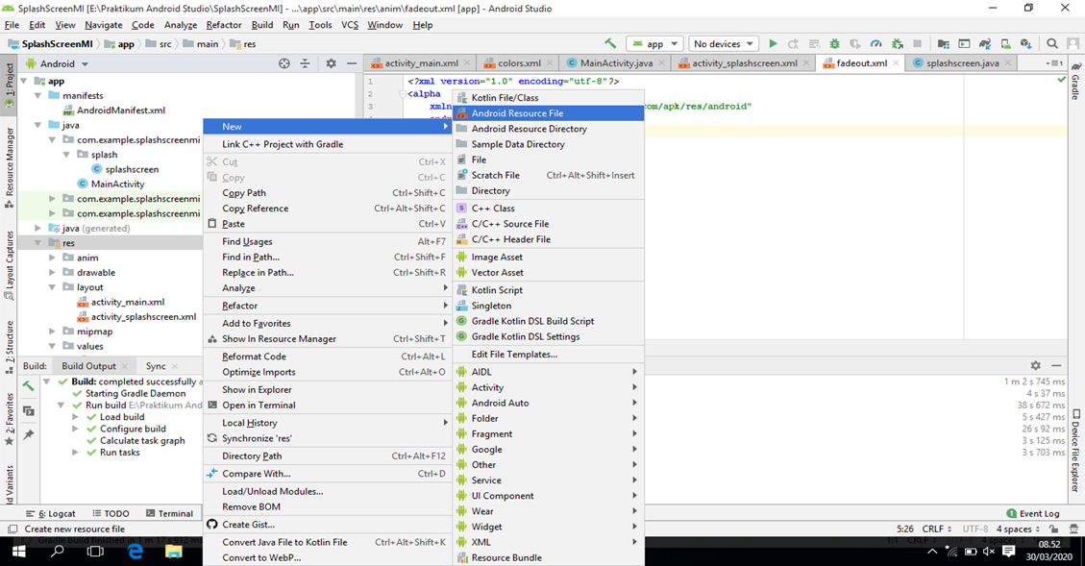Open Resource Manager side tab
The image size is (1085, 566).
(x=9, y=167)
